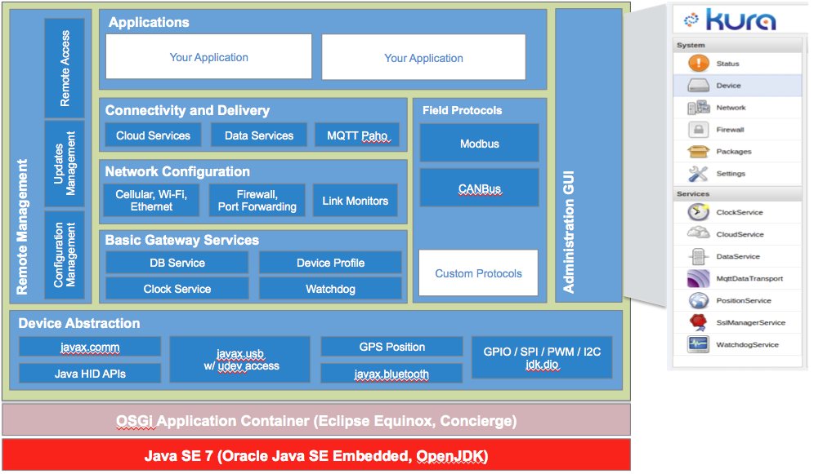Click the MQTT Paho block
The width and height of the screenshot is (814, 474).
tap(357, 135)
